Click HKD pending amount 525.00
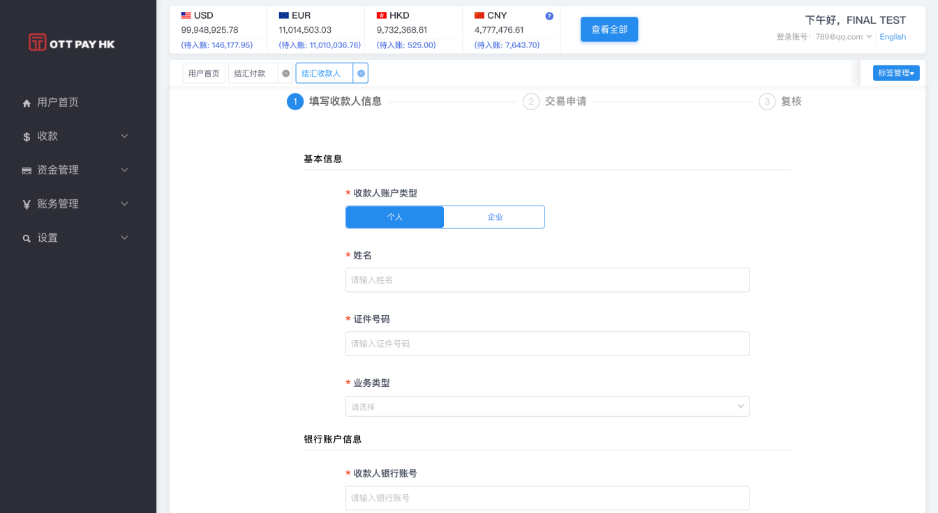938x513 pixels. click(406, 45)
